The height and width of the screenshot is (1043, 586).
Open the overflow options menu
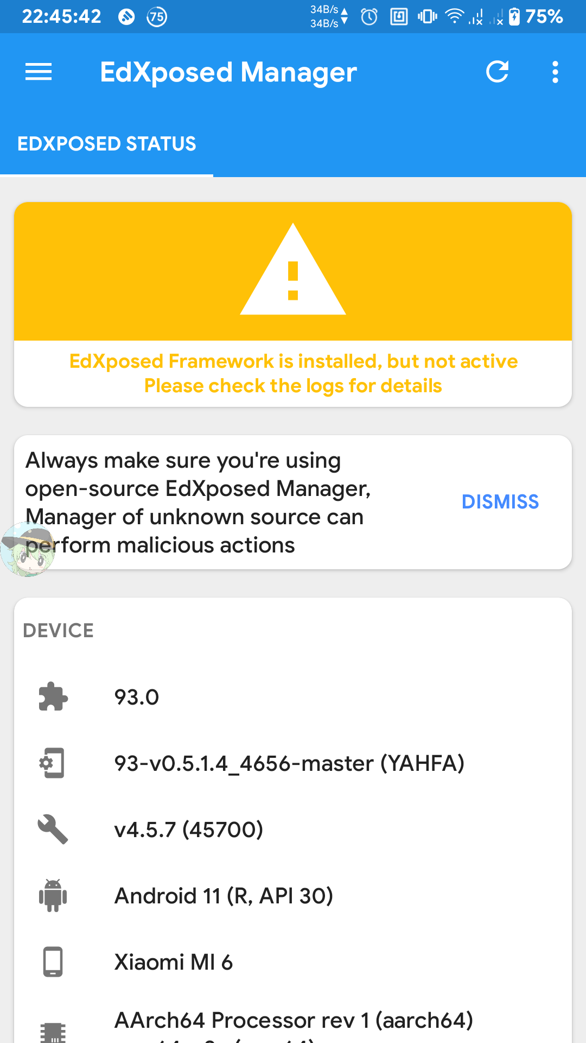click(555, 72)
